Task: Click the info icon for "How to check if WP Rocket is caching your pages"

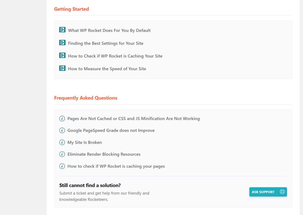Action: pos(62,166)
